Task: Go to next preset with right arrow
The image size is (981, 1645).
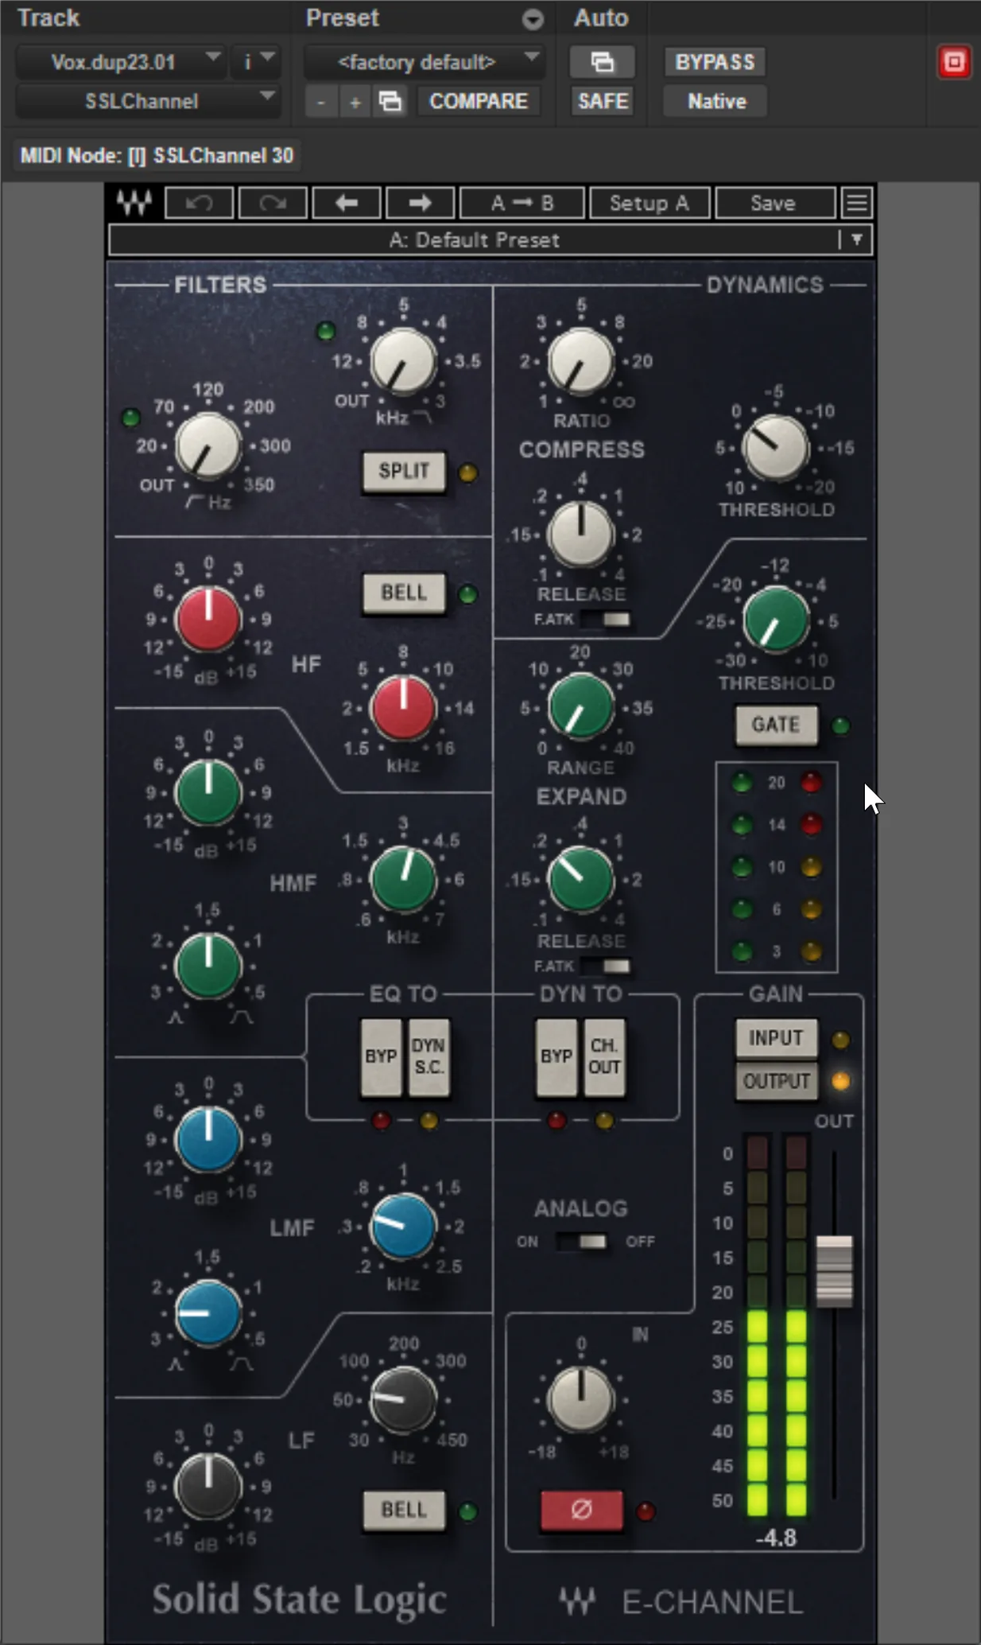Action: coord(421,203)
